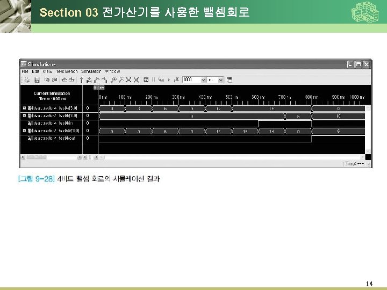The height and width of the screenshot is (290, 387).
Task: Click the window layout icon after unit dropdown
Action: pyautogui.click(x=230, y=79)
